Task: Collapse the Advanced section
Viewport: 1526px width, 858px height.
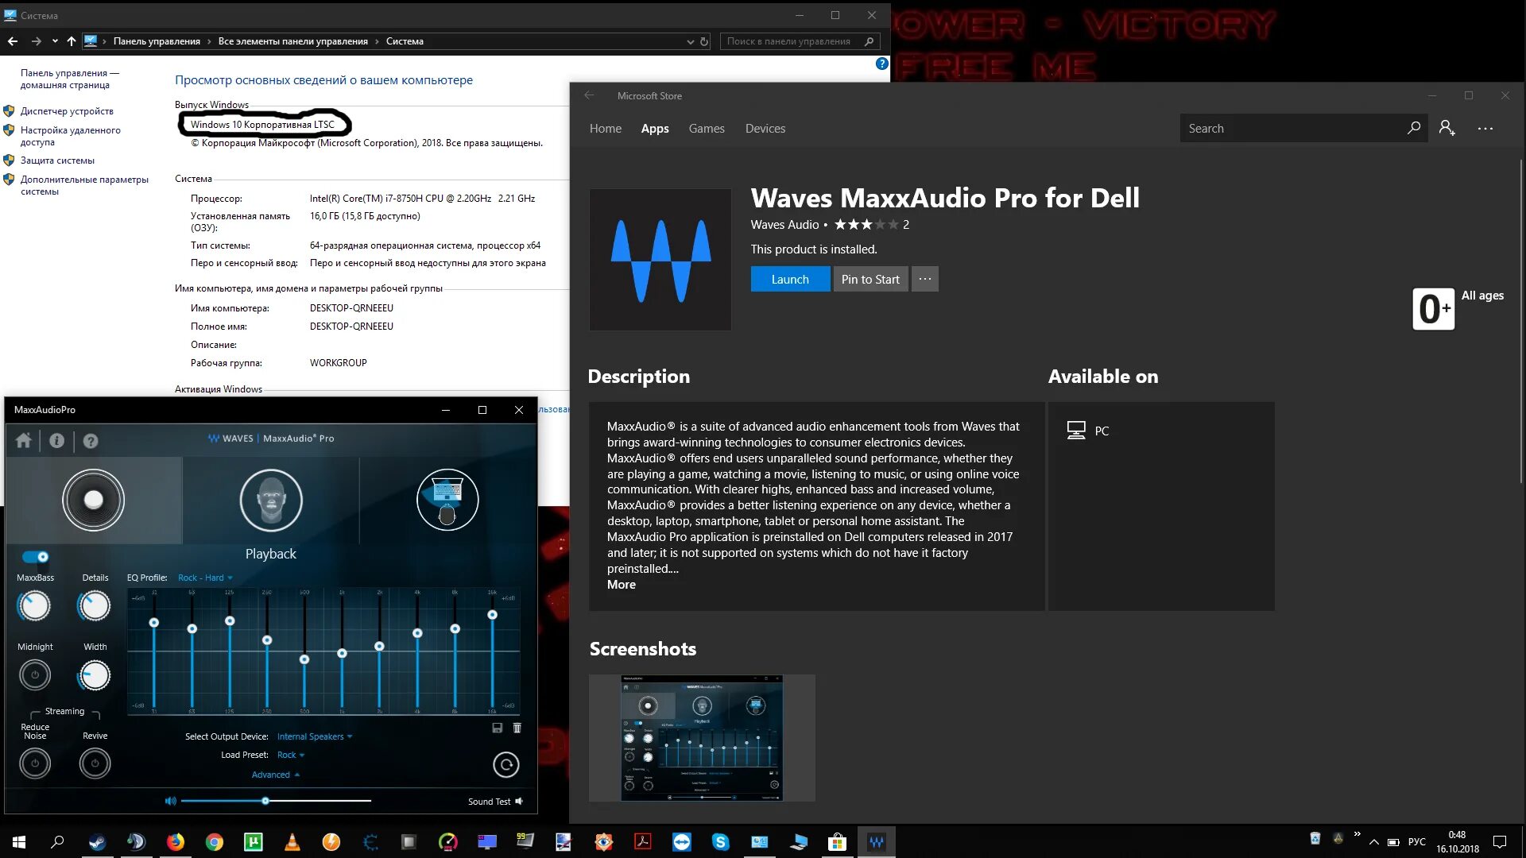Action: [275, 775]
